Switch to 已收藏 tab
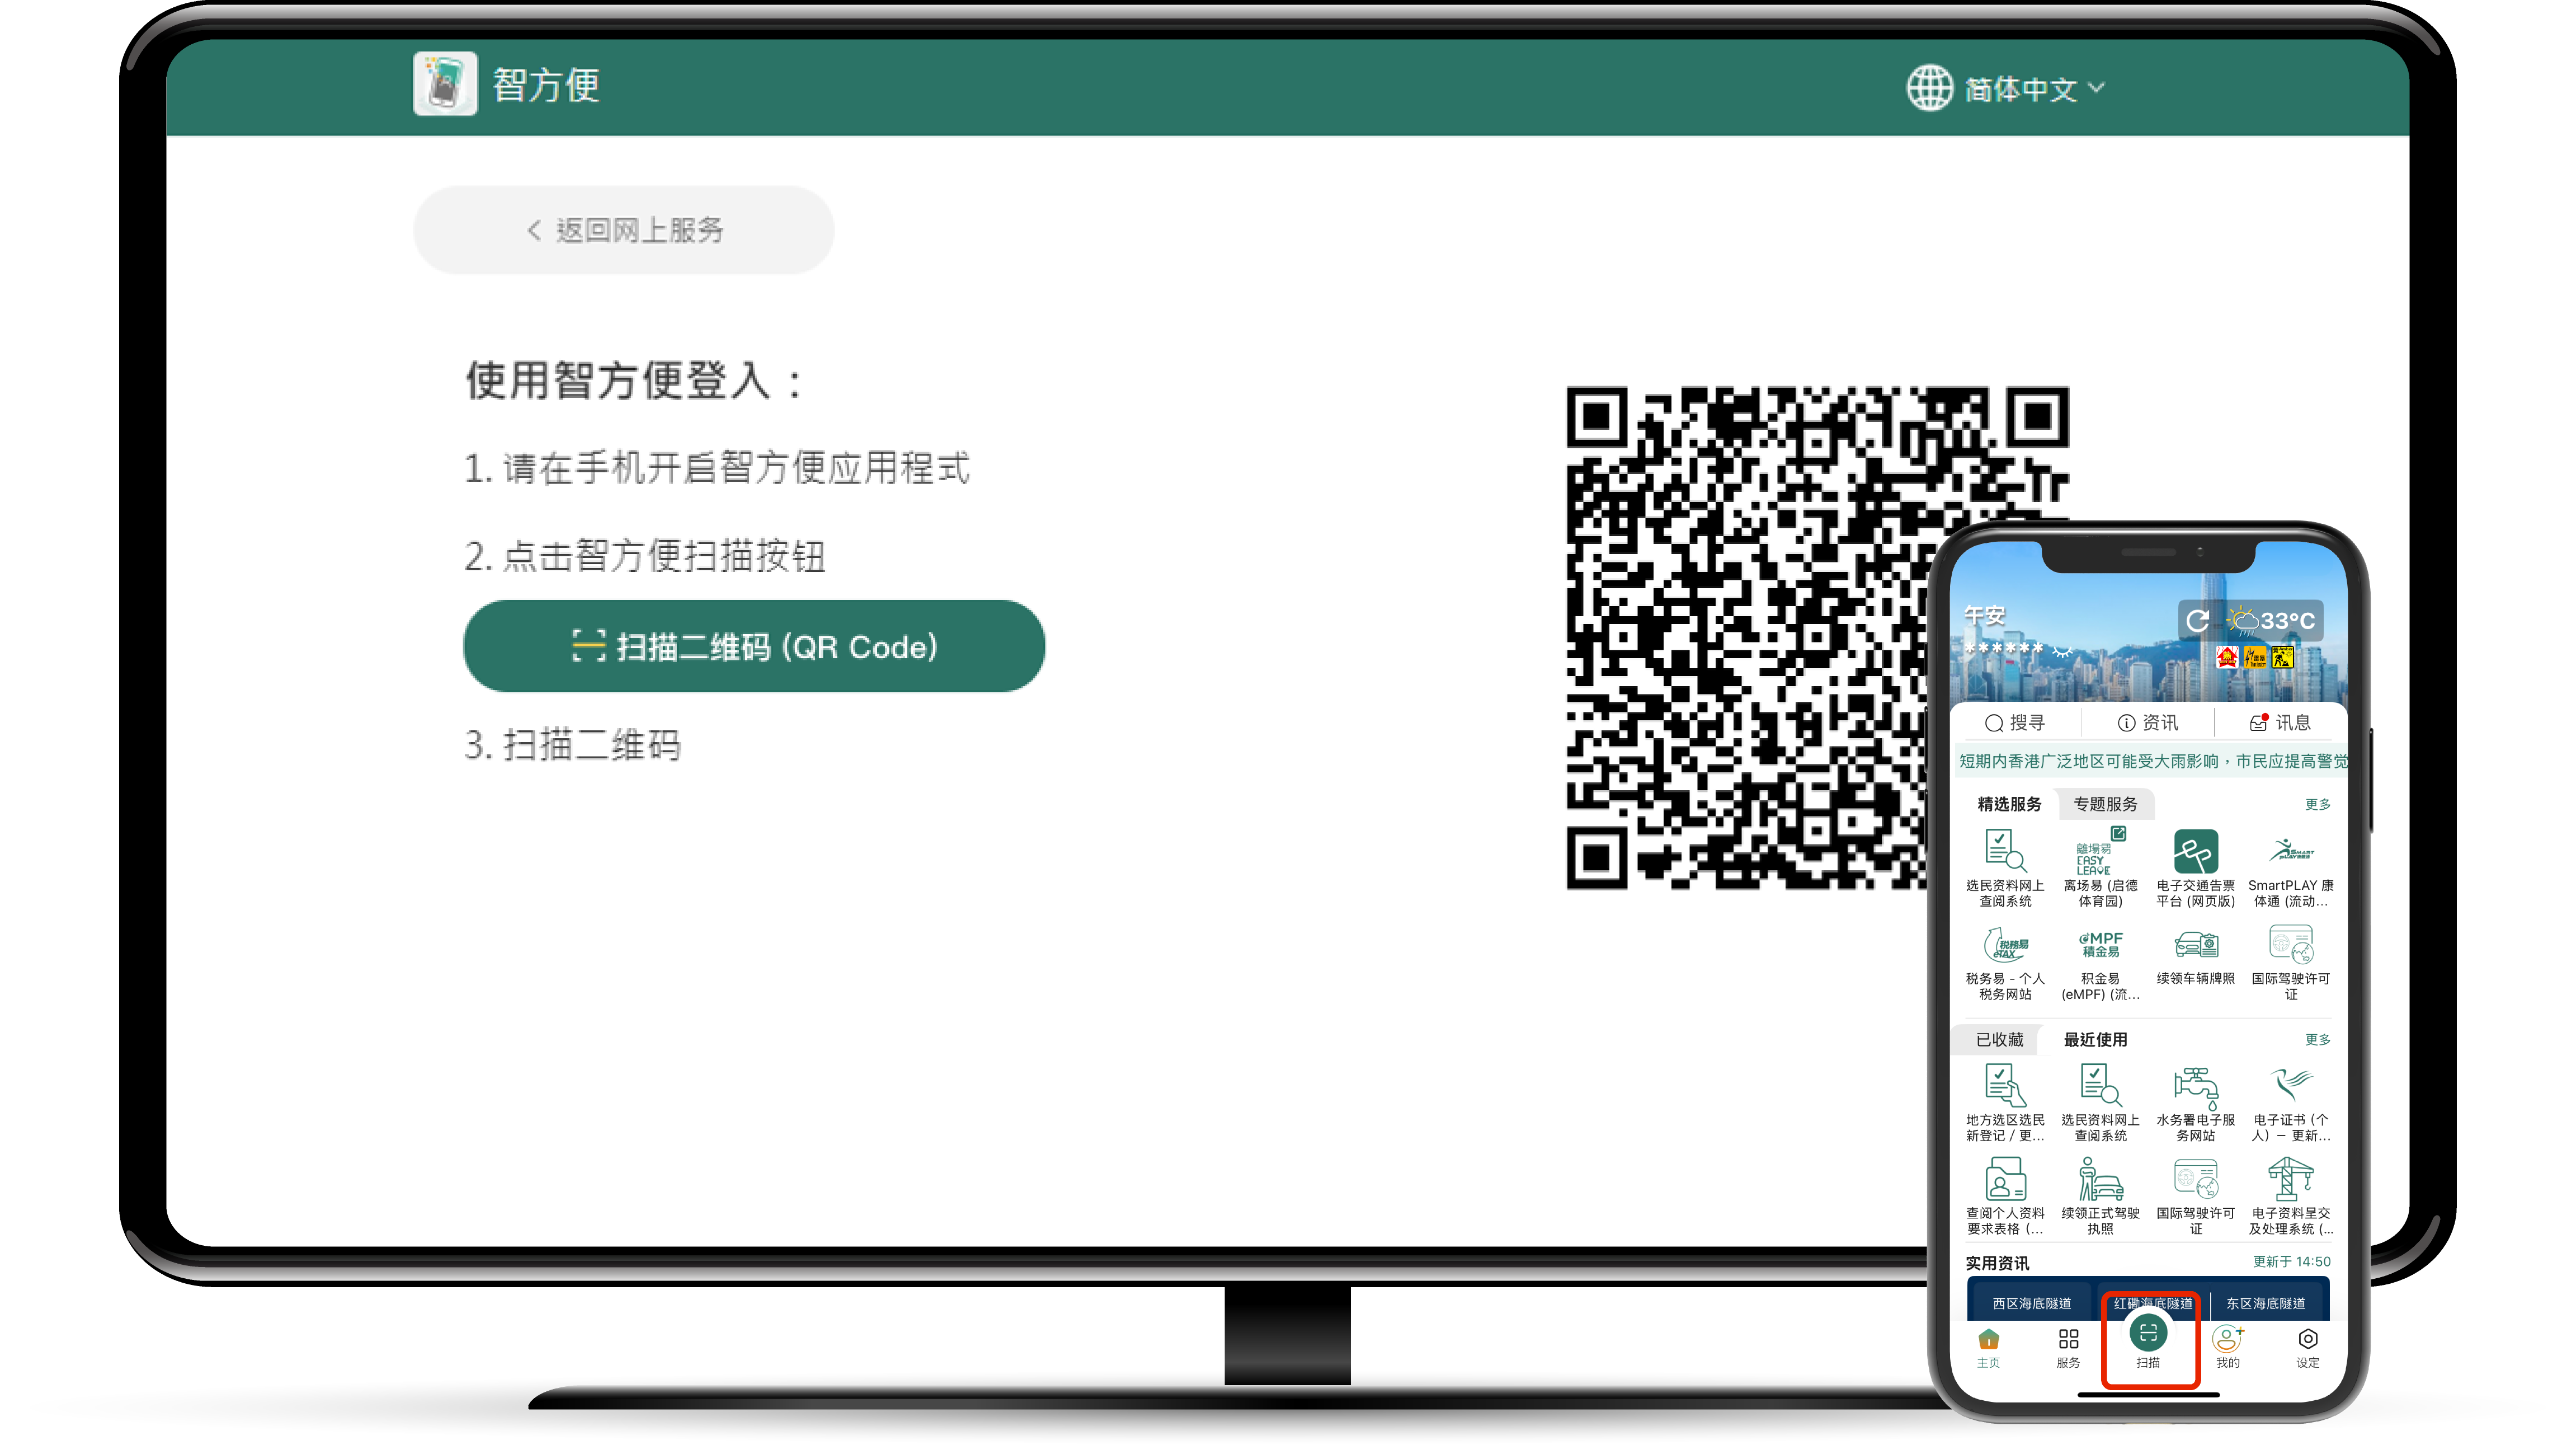This screenshot has height=1445, width=2576. coord(1999,1040)
